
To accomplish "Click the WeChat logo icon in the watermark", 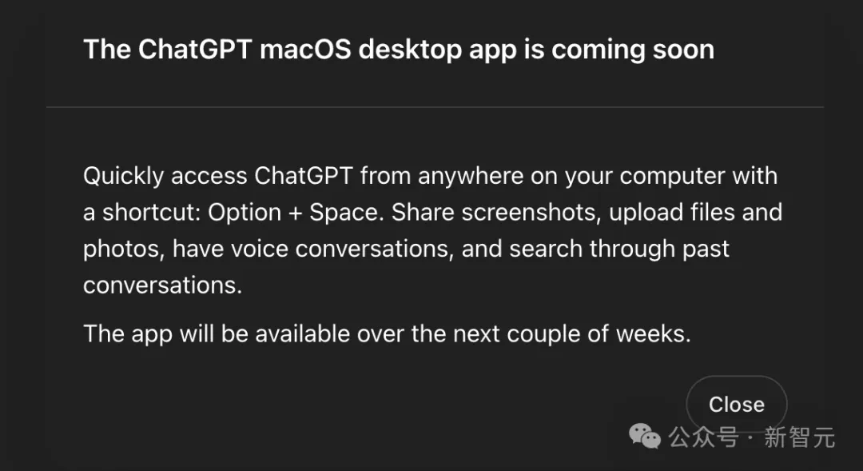I will tap(645, 437).
